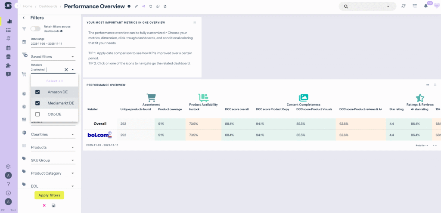Share the Performance Overview dashboard

[143, 6]
